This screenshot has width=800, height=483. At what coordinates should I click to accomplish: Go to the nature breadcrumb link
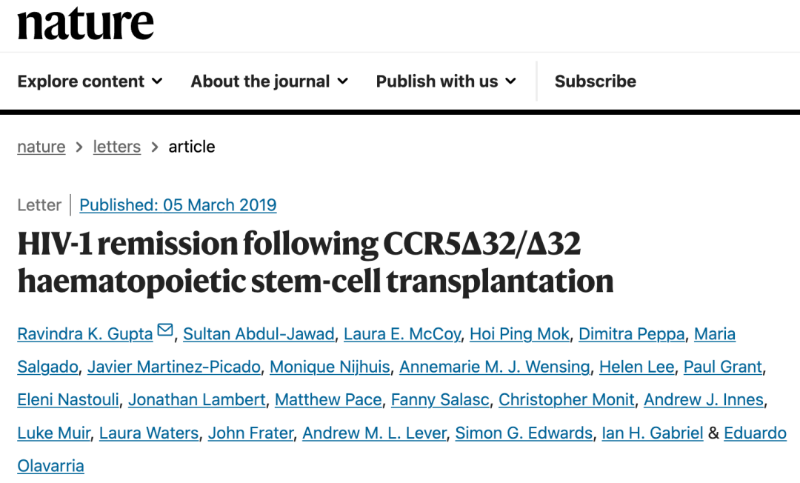click(41, 147)
